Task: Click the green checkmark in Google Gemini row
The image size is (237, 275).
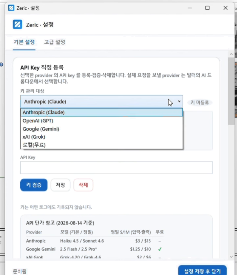Action: coord(160,249)
